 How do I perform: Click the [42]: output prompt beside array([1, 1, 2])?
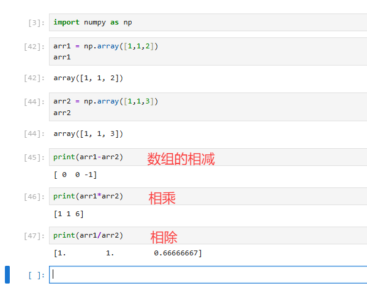[34, 78]
